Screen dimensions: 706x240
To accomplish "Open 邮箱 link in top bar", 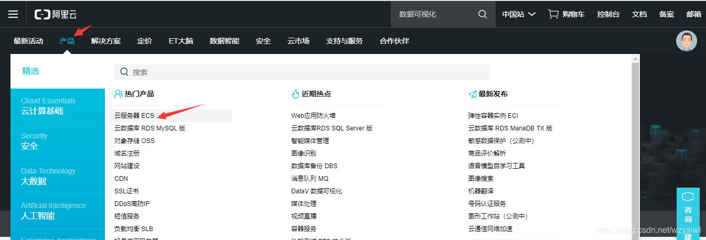I will point(693,14).
